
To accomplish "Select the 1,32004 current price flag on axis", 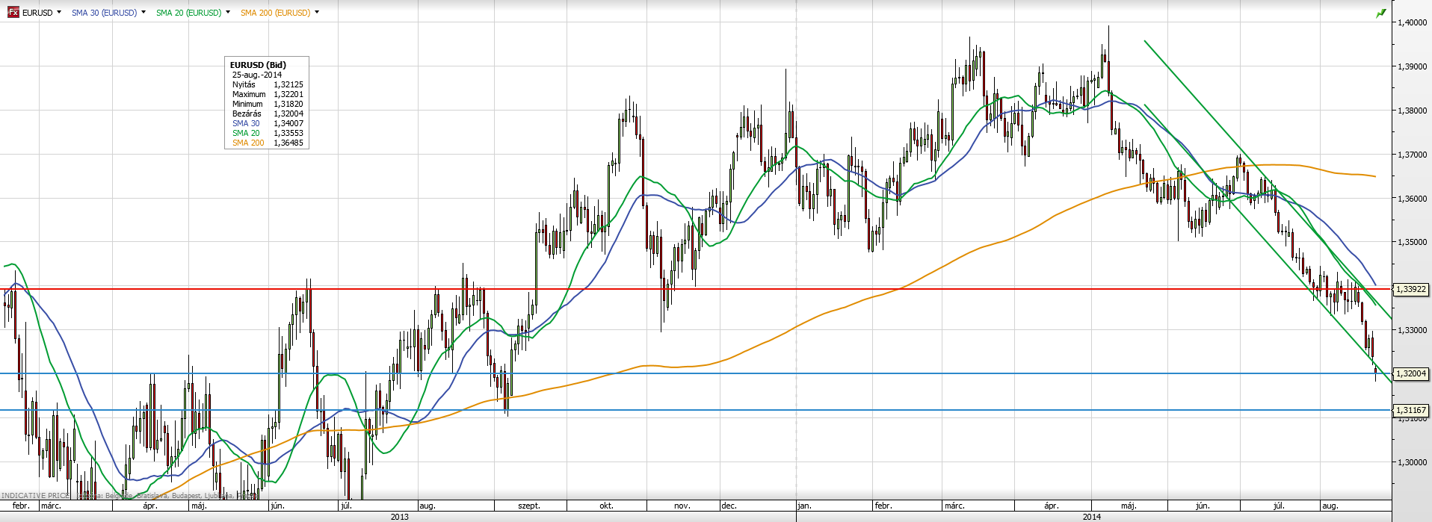I will [x=1411, y=373].
